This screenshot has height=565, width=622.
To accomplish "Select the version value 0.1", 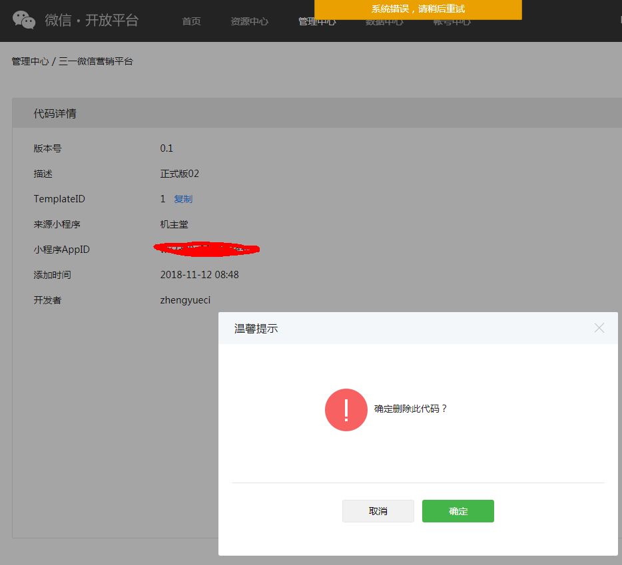I will click(x=166, y=148).
